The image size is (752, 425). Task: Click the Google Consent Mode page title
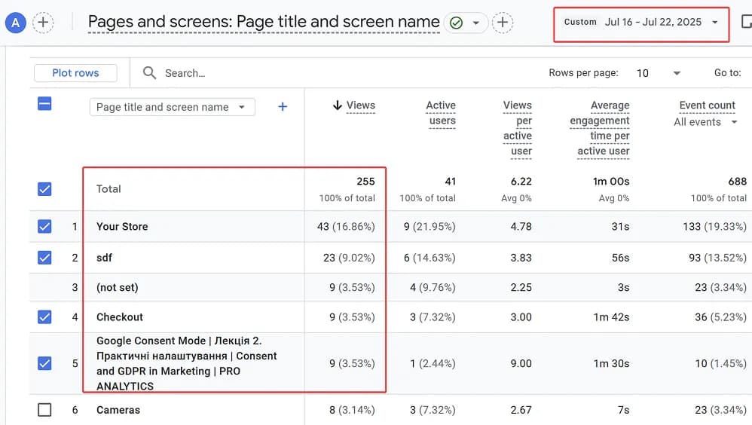(187, 363)
